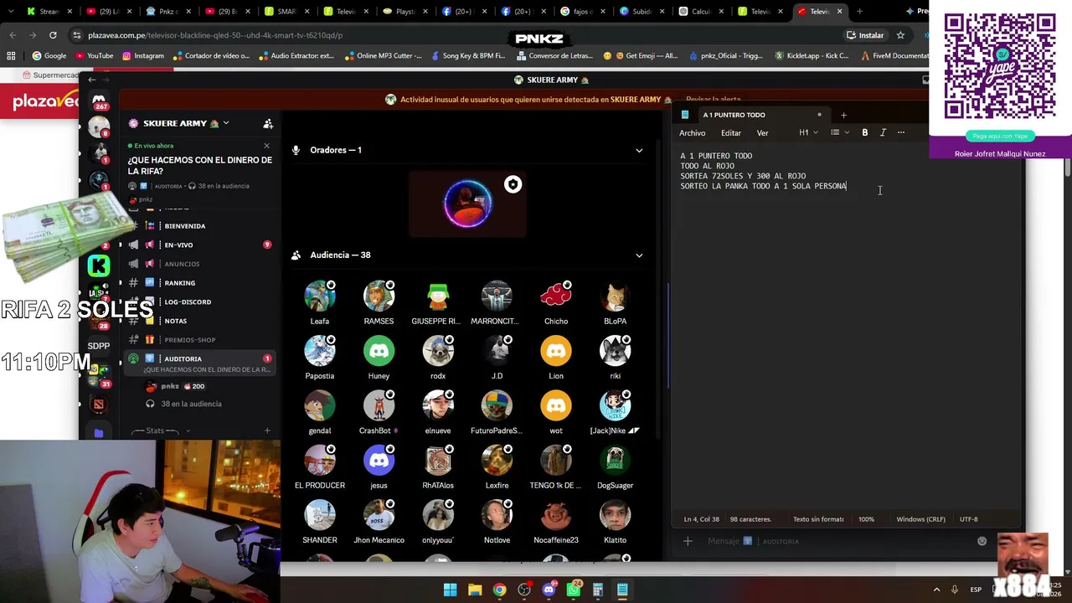Click Chicho's avatar in the audience

coord(556,296)
